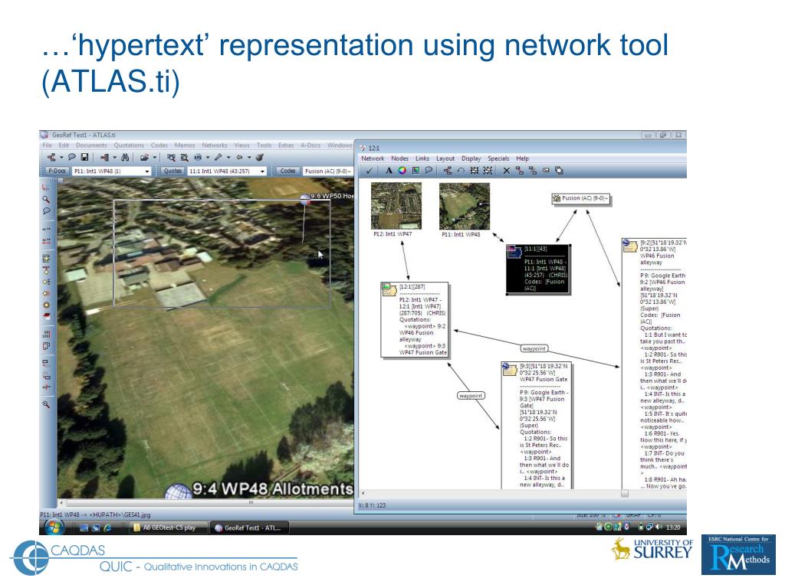Click the network layout icon in network toolbar

pyautogui.click(x=448, y=171)
